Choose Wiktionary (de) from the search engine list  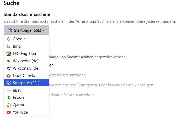26,68
